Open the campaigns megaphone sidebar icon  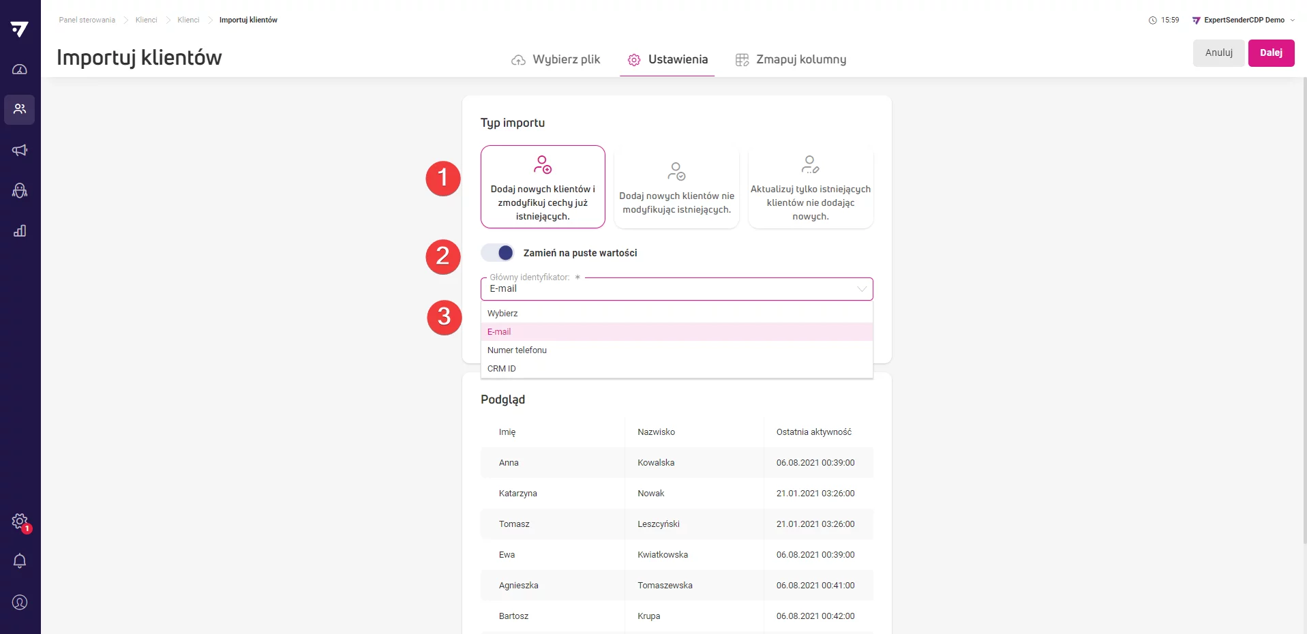(x=20, y=150)
